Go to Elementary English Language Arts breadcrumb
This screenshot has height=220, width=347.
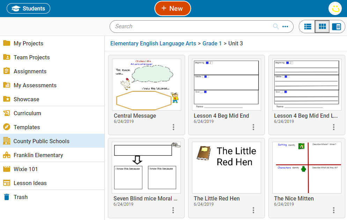tap(153, 44)
